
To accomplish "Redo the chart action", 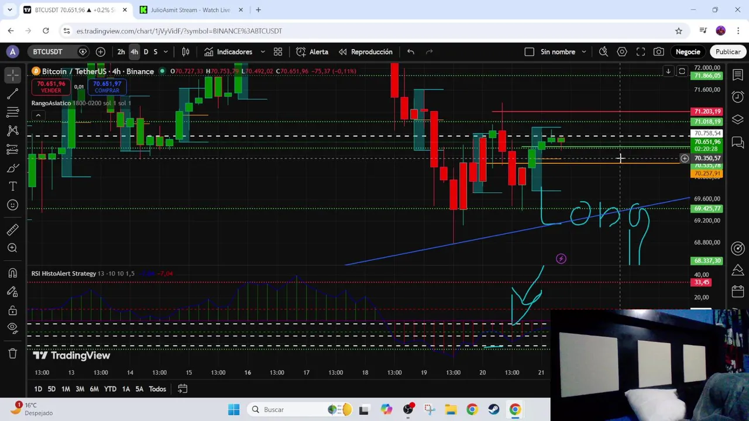I will pyautogui.click(x=430, y=51).
